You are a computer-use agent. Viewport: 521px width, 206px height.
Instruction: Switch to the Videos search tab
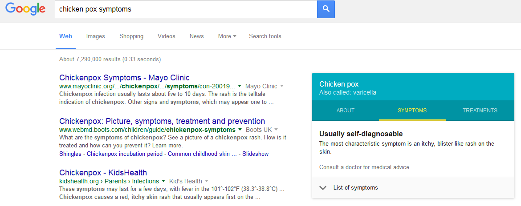pos(167,36)
